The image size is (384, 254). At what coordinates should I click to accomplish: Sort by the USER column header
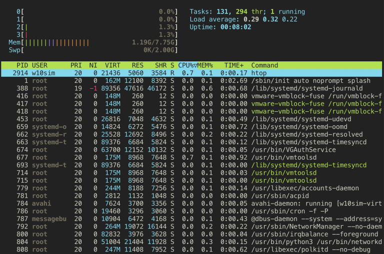pyautogui.click(x=39, y=65)
